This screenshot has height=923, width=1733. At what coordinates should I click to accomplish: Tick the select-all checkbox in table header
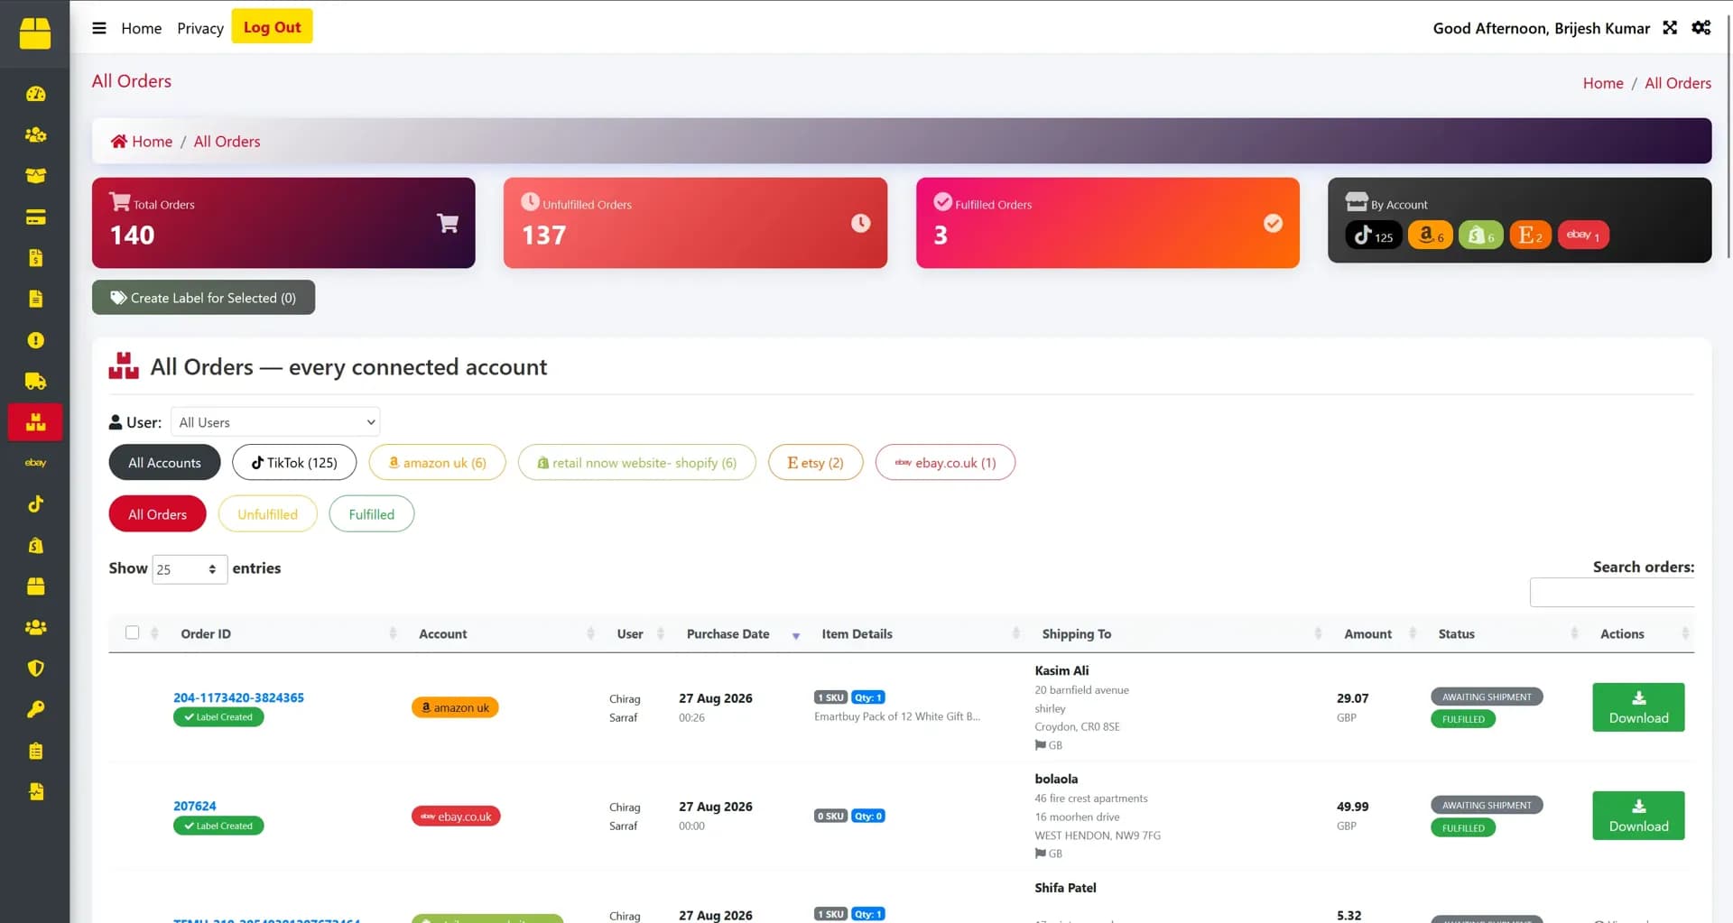(133, 632)
